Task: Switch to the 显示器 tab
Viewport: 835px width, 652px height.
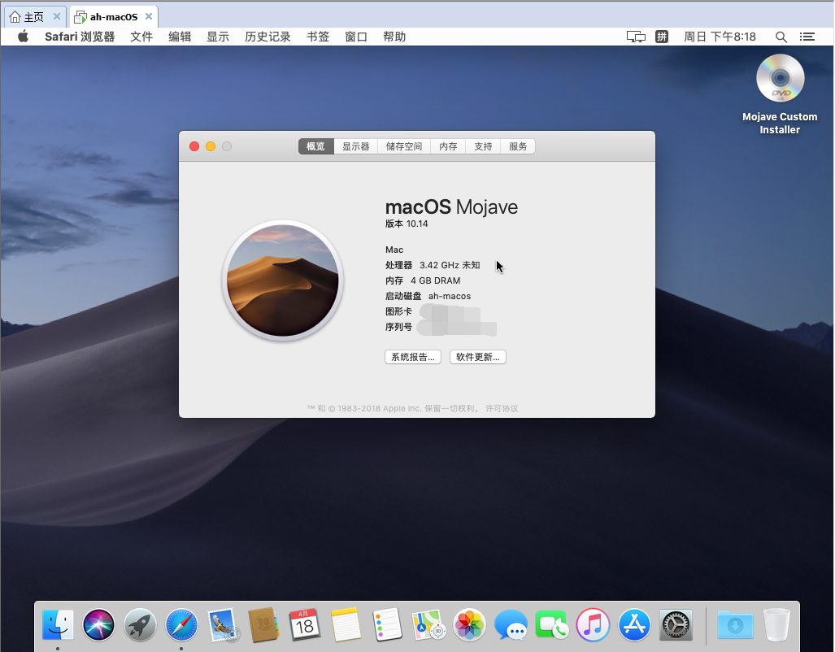Action: pos(355,146)
